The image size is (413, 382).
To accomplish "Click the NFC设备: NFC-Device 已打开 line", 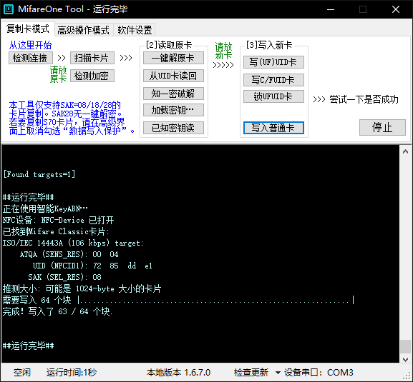I will (x=58, y=220).
